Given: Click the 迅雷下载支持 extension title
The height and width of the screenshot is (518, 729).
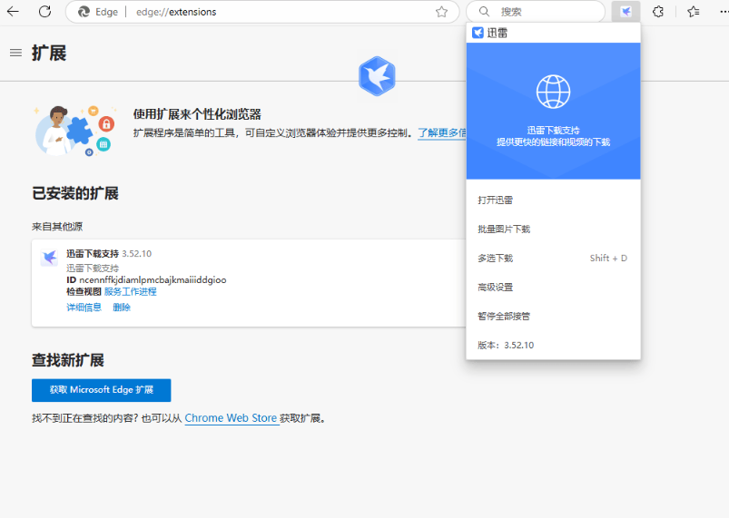Looking at the screenshot, I should [93, 254].
